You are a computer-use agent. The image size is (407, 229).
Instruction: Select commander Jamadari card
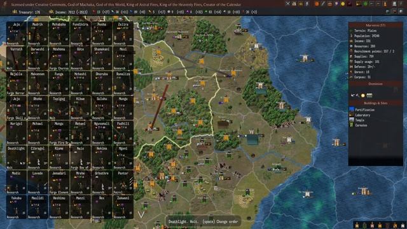click(x=59, y=183)
